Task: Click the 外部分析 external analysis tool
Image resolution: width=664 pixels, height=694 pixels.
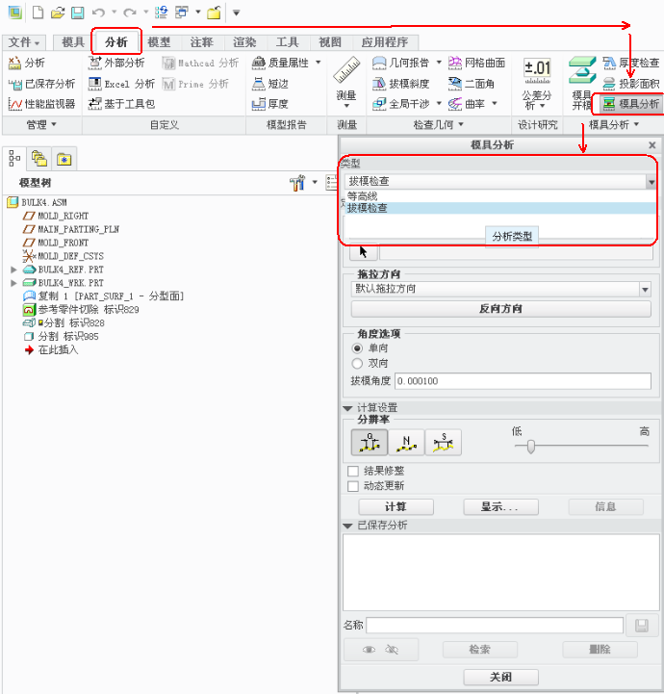Action: 116,63
